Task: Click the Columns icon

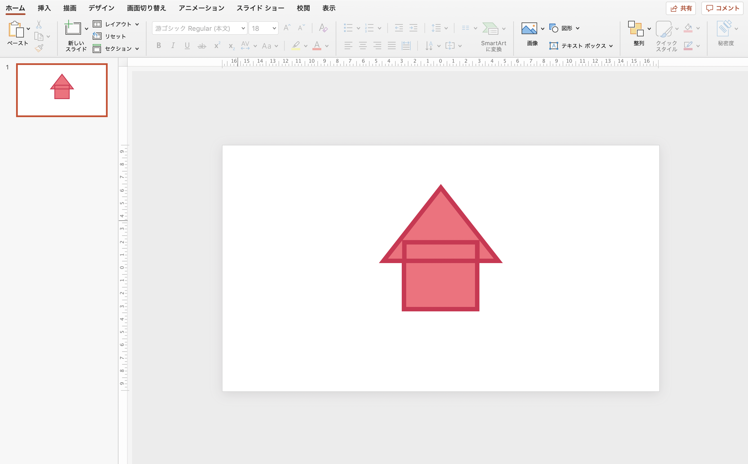Action: point(466,28)
